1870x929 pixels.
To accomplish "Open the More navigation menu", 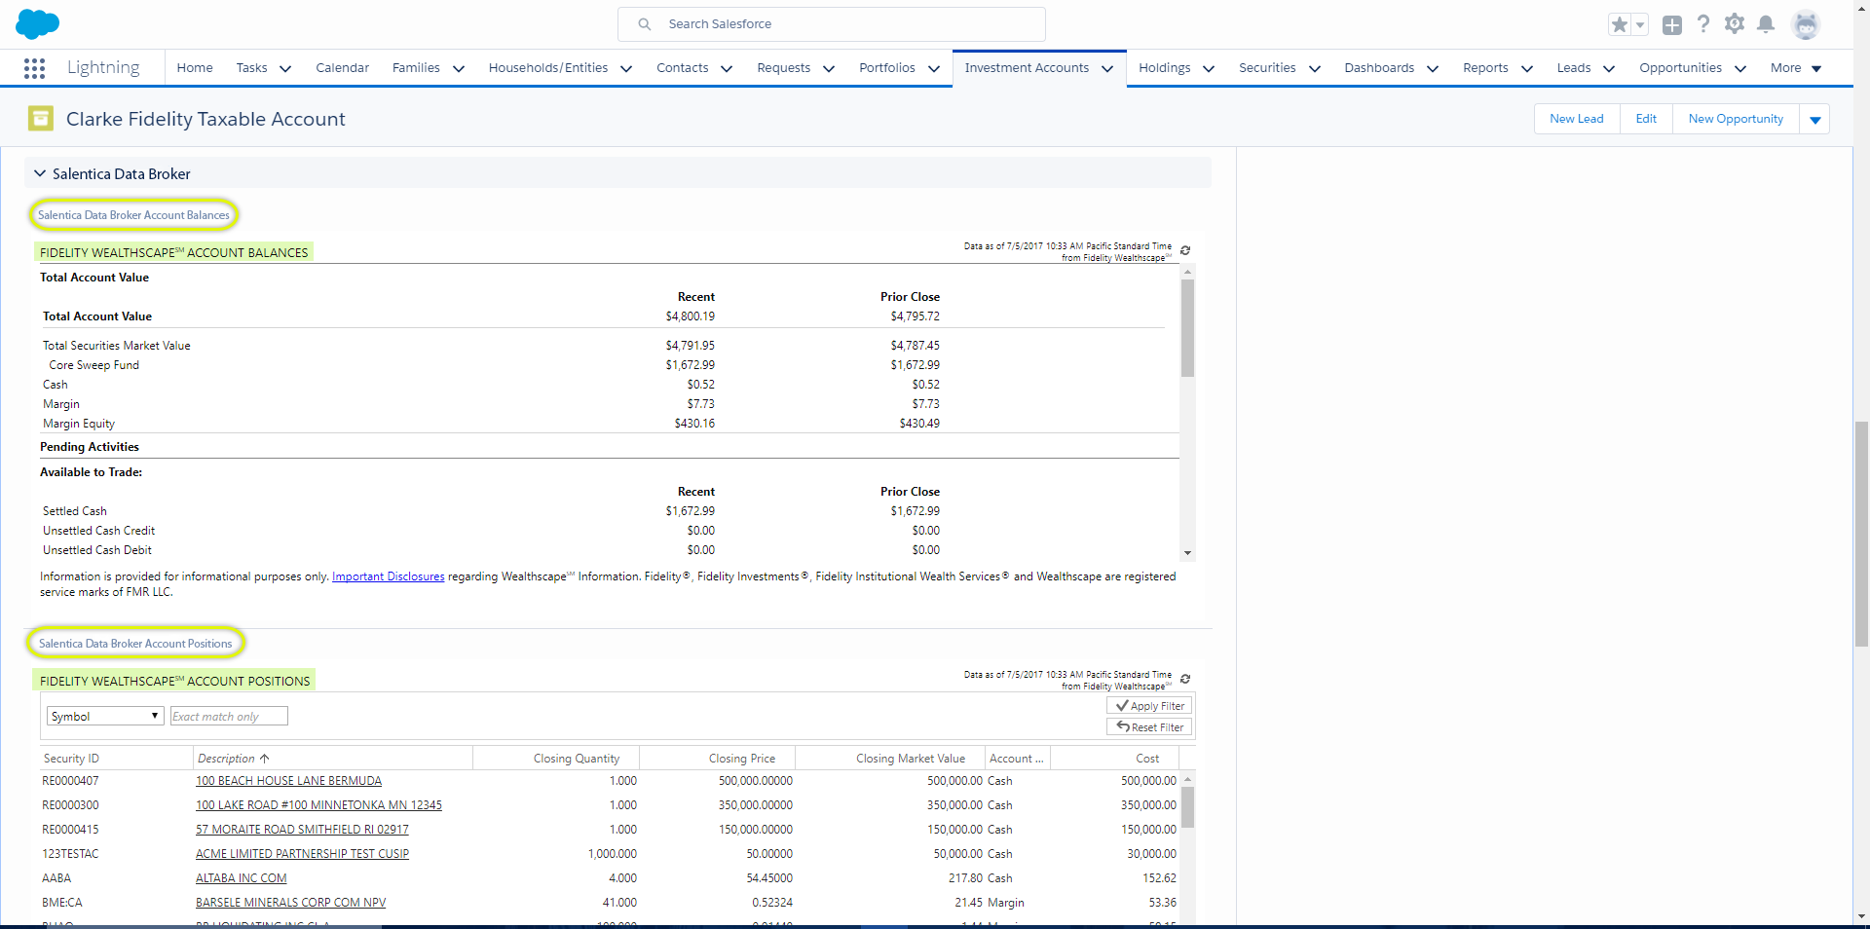I will 1796,68.
